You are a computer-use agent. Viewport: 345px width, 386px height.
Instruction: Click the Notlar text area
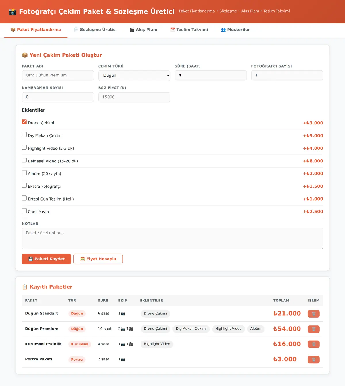click(172, 239)
